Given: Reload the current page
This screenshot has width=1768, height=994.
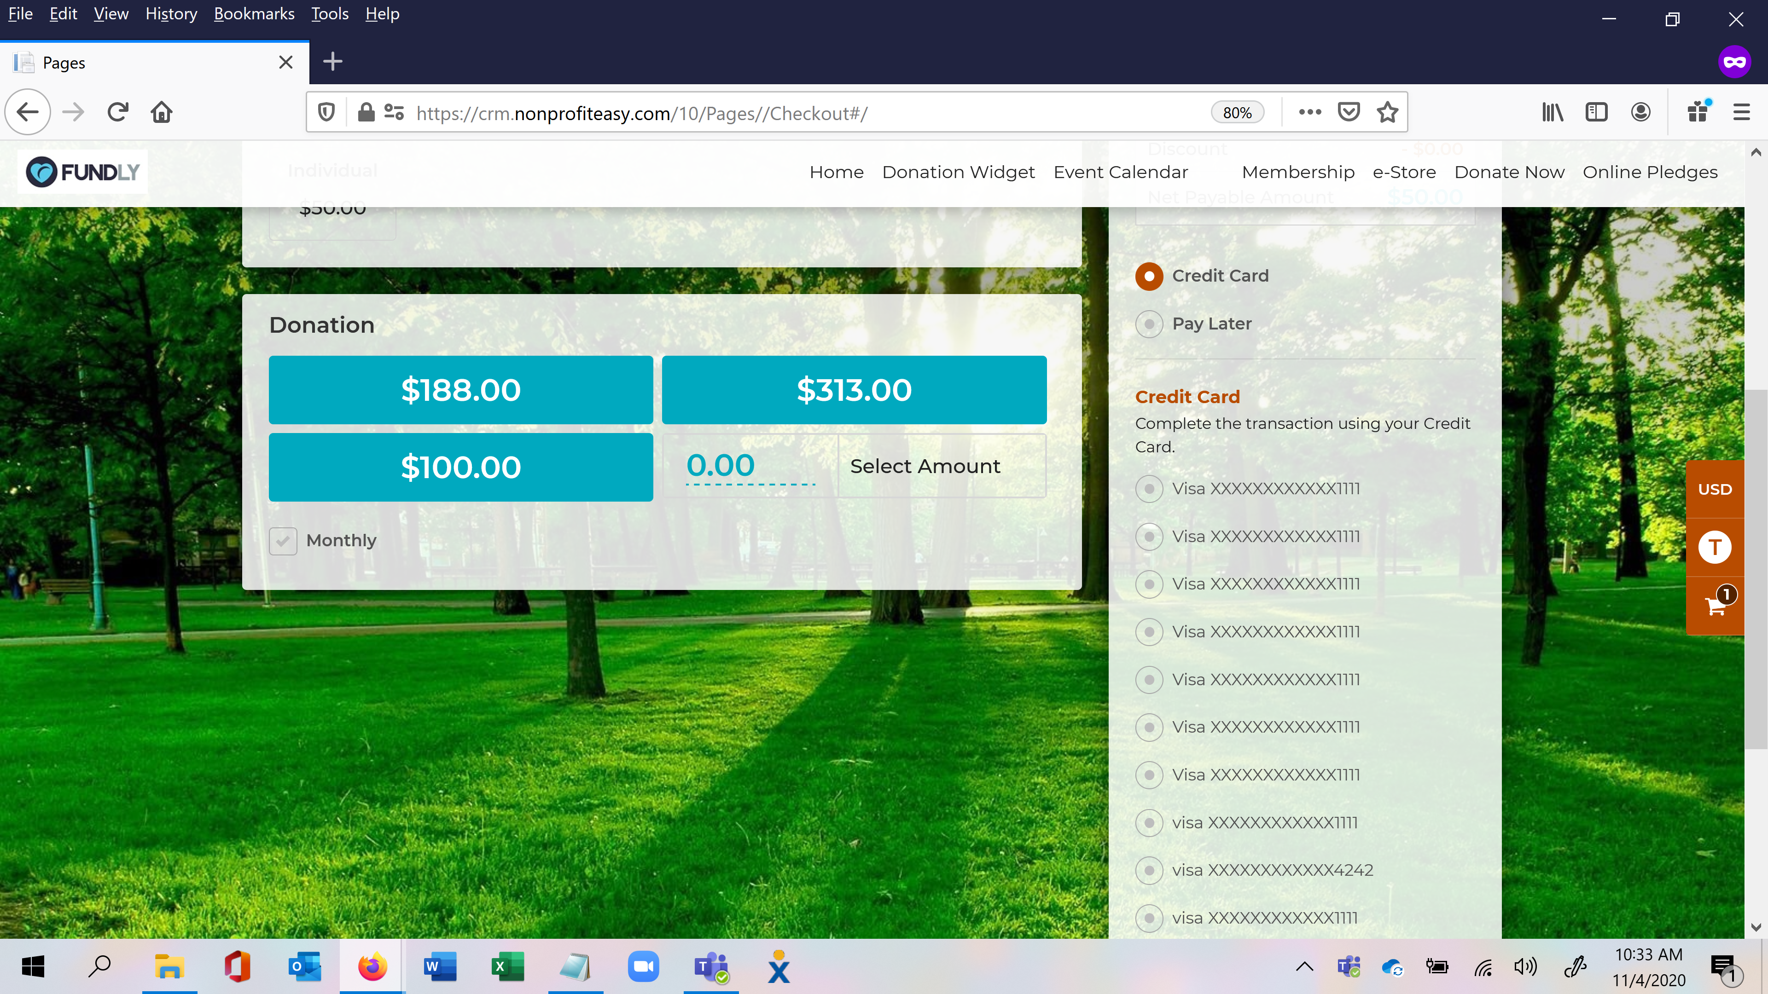Looking at the screenshot, I should (118, 112).
